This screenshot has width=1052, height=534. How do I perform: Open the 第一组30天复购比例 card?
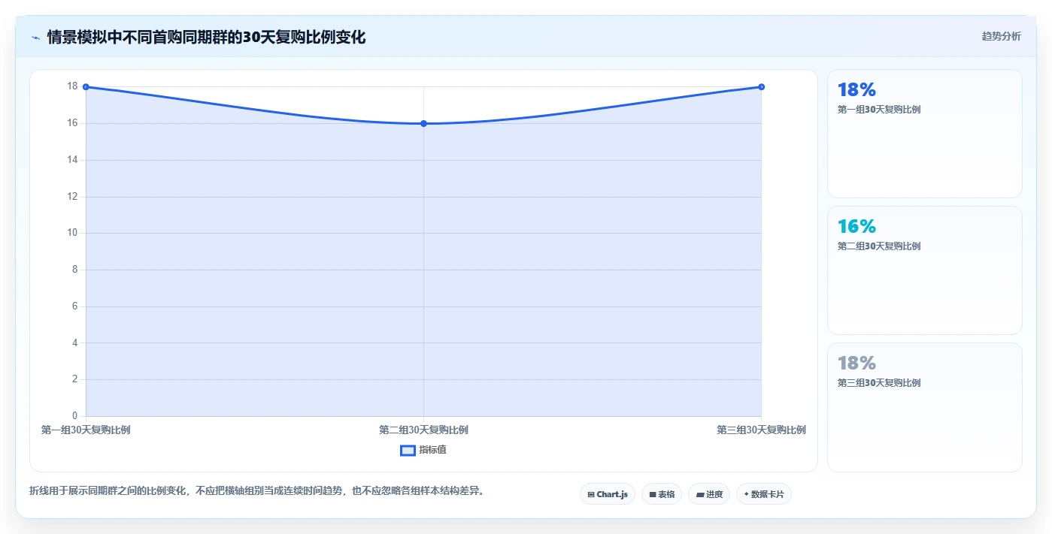925,134
